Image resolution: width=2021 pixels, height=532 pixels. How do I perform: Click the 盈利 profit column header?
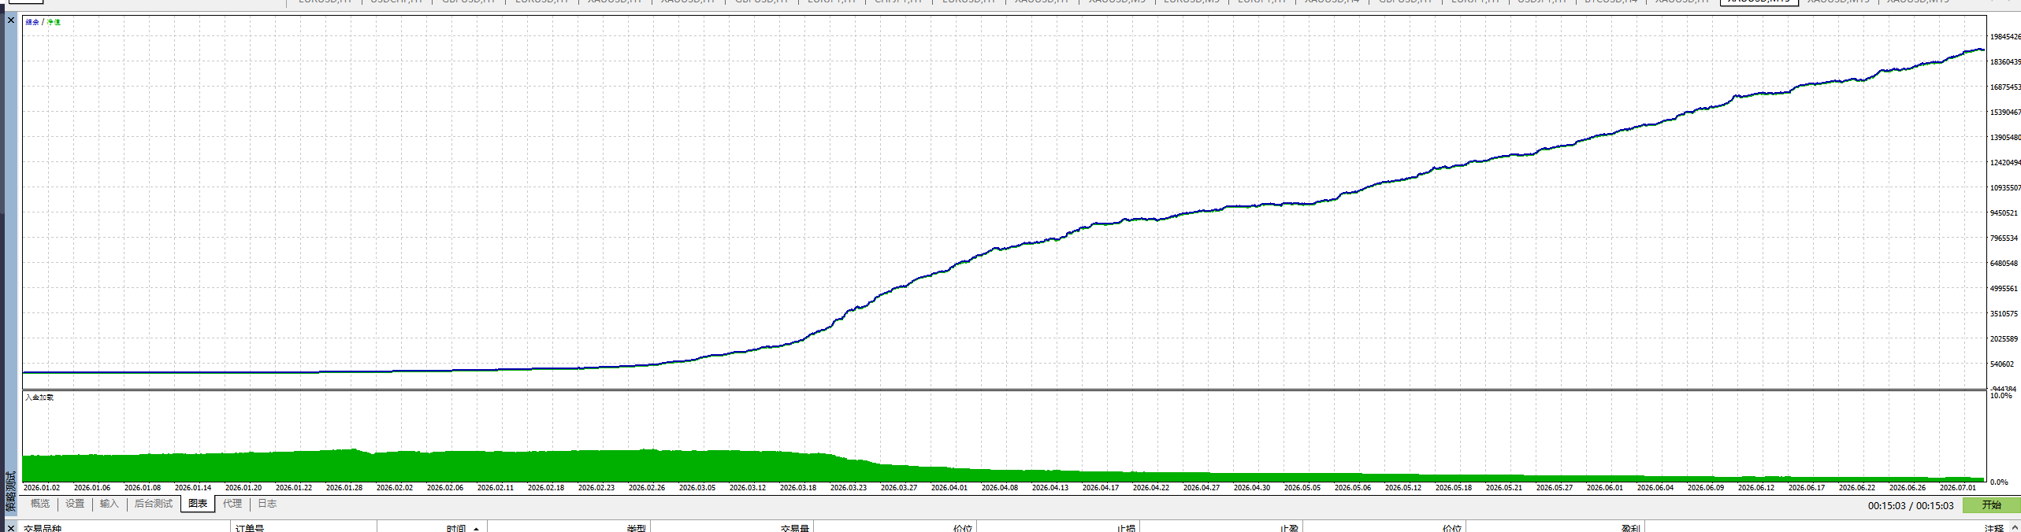tap(1630, 528)
